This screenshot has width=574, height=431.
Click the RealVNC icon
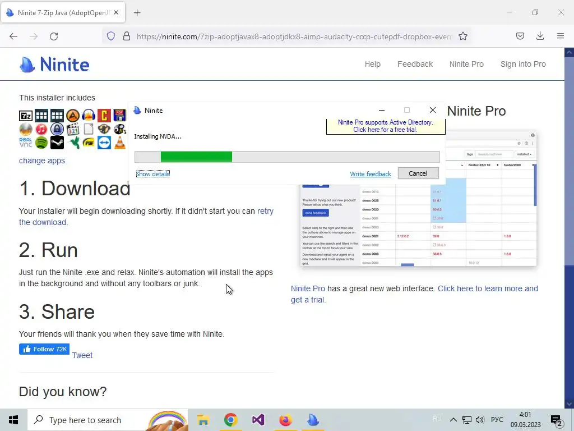pos(26,142)
